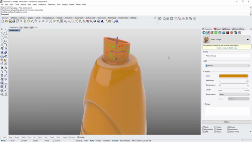The width and height of the screenshot is (252, 142).
Task: Click Record History in status bar
Action: click(125, 141)
